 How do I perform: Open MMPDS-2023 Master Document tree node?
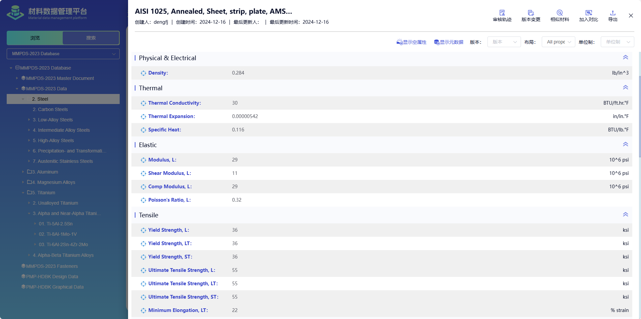coord(60,78)
